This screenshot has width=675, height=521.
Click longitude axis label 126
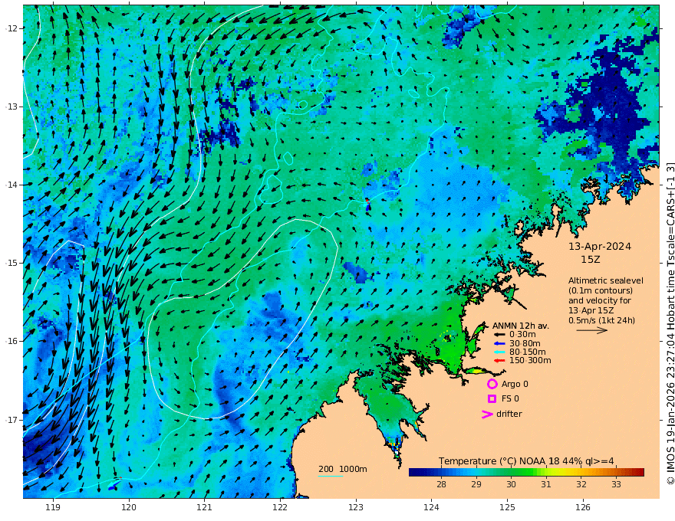point(583,508)
